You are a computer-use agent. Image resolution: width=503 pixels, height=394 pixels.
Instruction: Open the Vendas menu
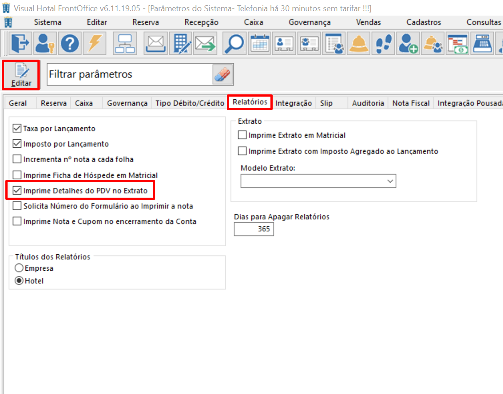coord(368,22)
